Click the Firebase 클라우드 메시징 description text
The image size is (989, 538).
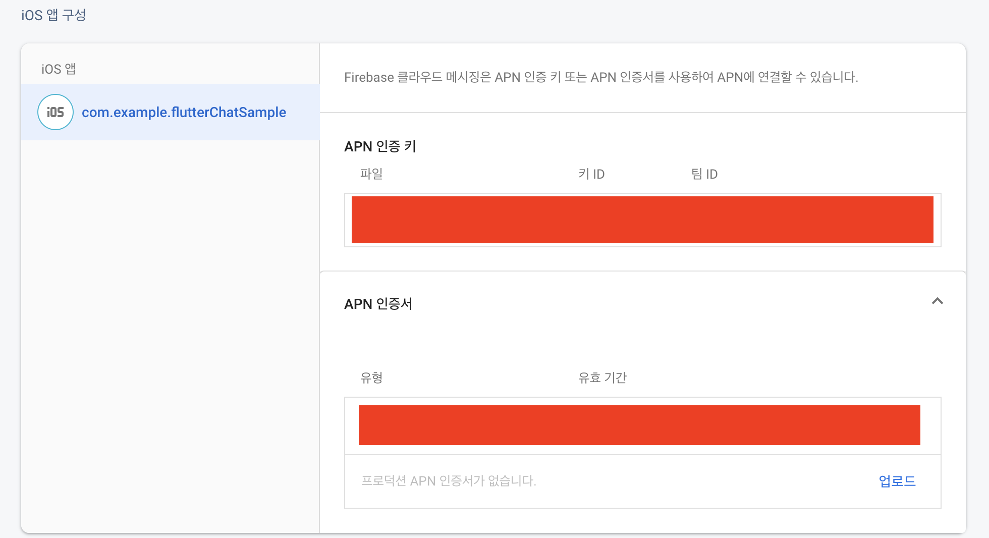(x=601, y=77)
